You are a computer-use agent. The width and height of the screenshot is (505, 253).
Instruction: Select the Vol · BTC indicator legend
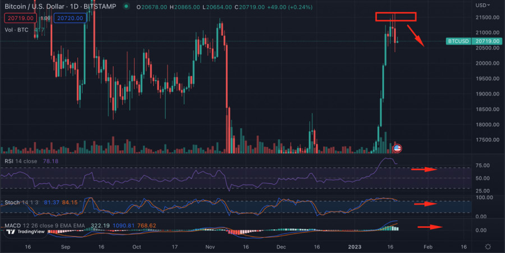[16, 30]
